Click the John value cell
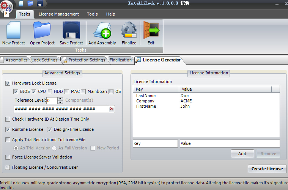Screen dimensions: 288x190 coord(185,106)
